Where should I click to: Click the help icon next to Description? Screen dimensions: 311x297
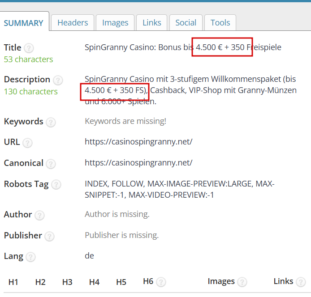coord(58,80)
